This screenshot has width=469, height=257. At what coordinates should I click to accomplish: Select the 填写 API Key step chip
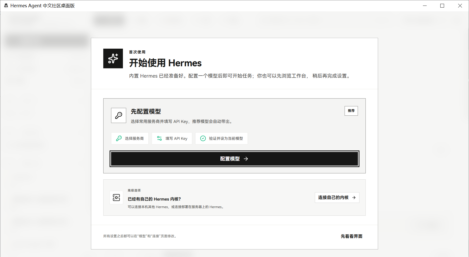172,138
